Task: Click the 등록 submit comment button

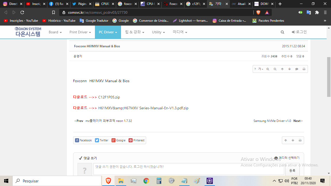Action: pos(292,171)
